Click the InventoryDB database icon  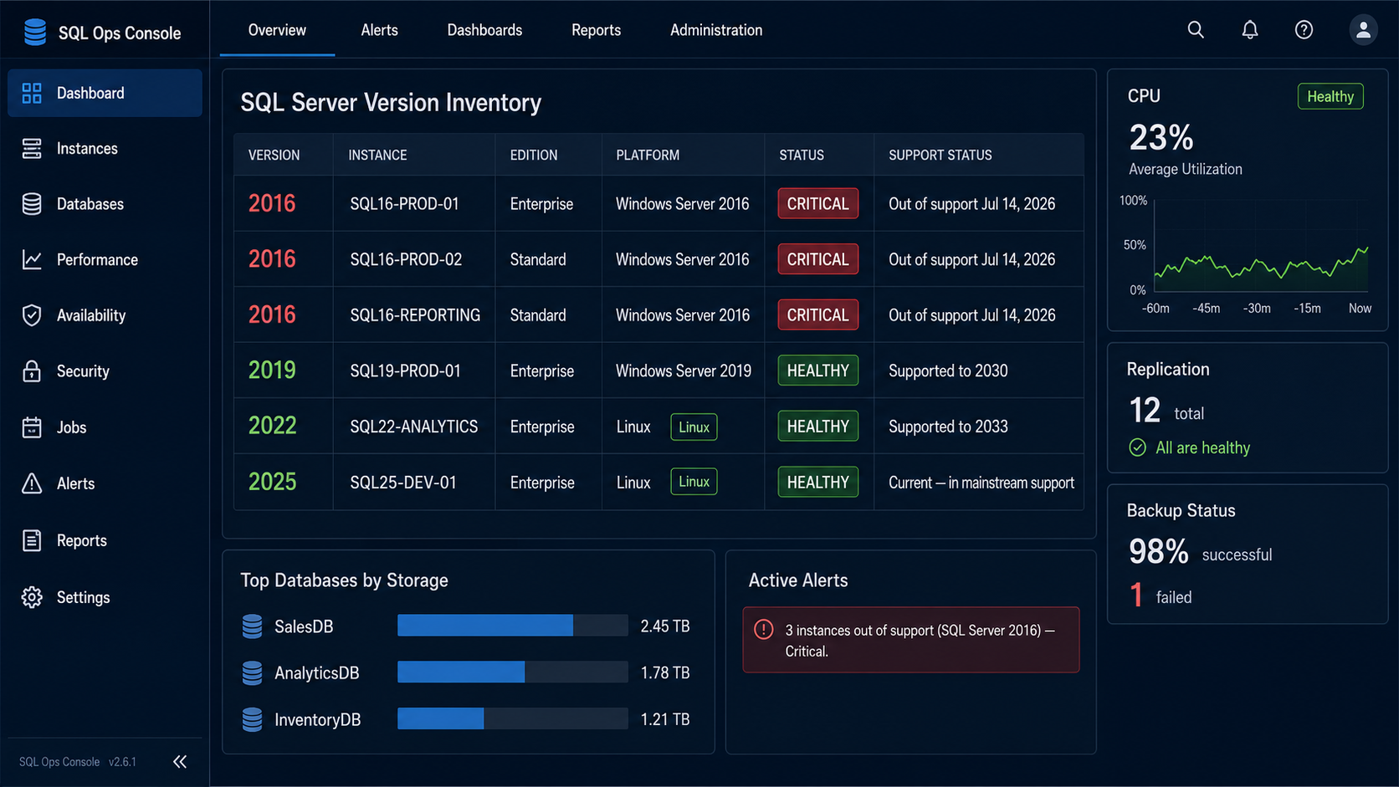coord(252,719)
